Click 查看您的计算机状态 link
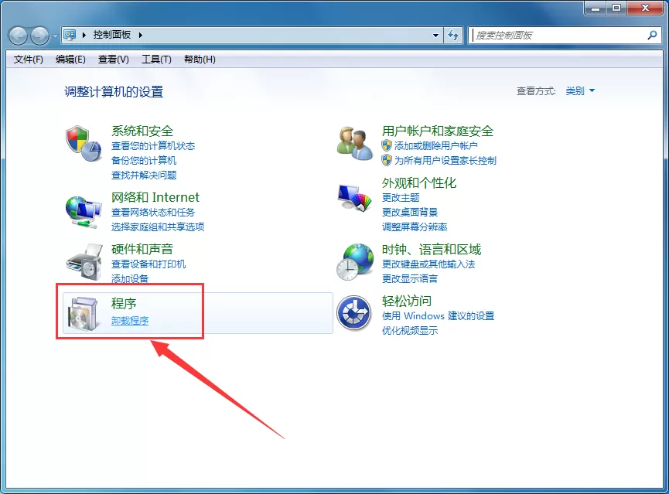Screen dimensions: 669x494 [153, 146]
